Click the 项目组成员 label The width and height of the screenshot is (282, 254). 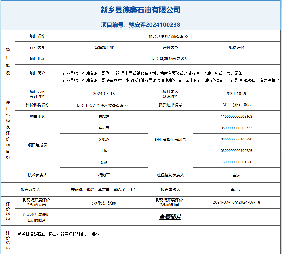click(38, 145)
